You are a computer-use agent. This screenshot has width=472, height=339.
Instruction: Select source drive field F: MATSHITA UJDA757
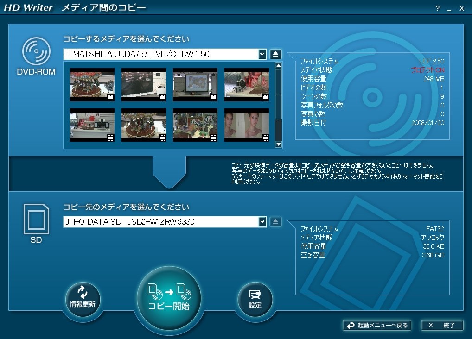161,54
